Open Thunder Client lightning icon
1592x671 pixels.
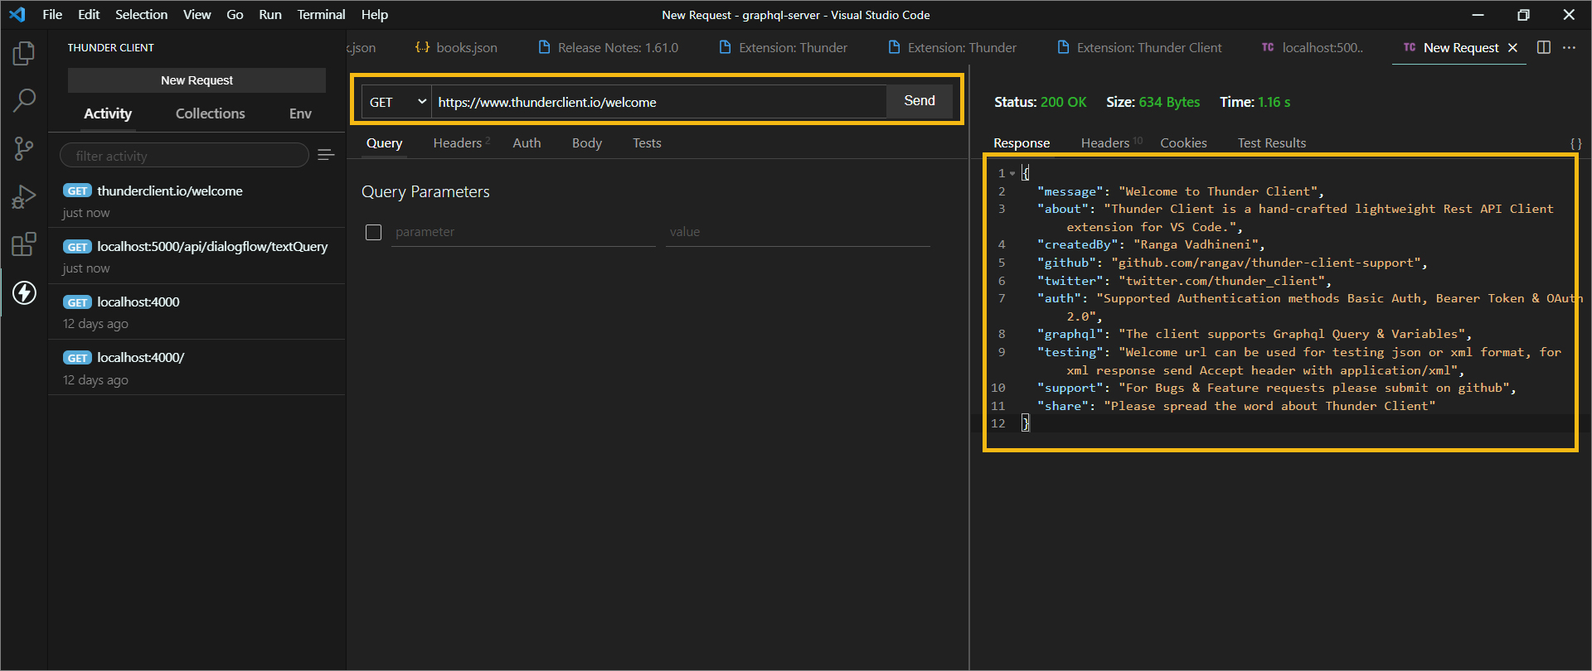pyautogui.click(x=24, y=292)
